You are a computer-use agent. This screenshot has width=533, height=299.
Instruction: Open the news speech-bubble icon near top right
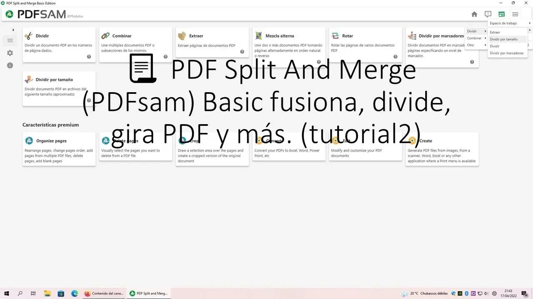[488, 14]
